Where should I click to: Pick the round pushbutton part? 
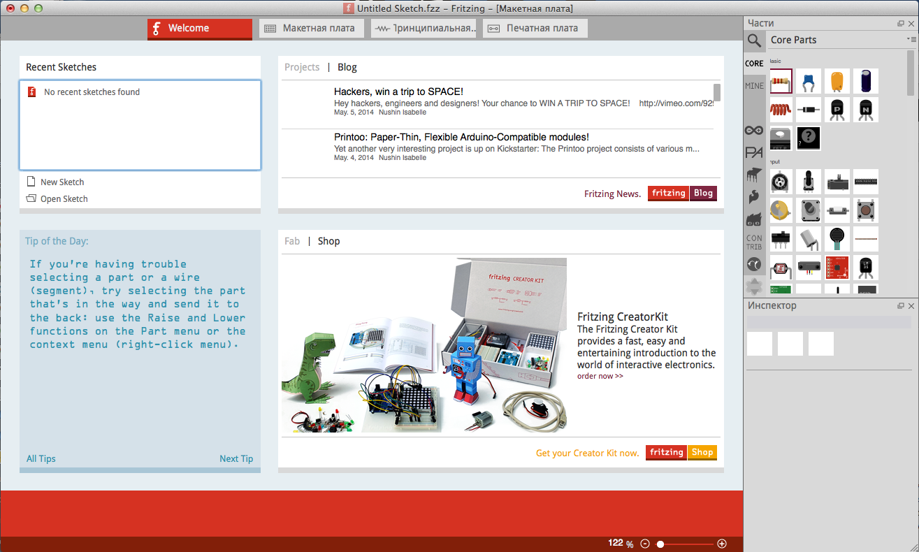[x=866, y=210]
